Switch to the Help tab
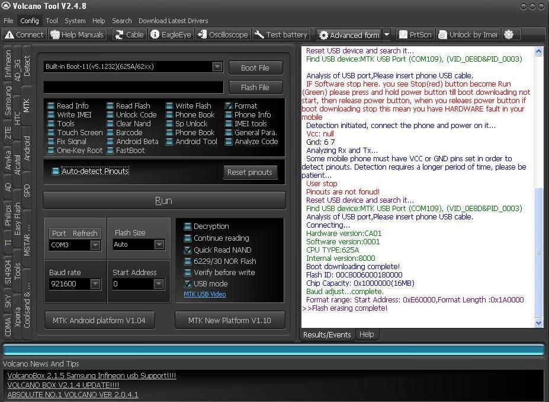Viewport: 549px width, 402px height. coord(367,334)
